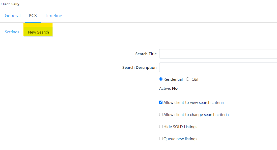Check the Hide SOLD Listings box
This screenshot has width=277, height=150.
(161, 126)
